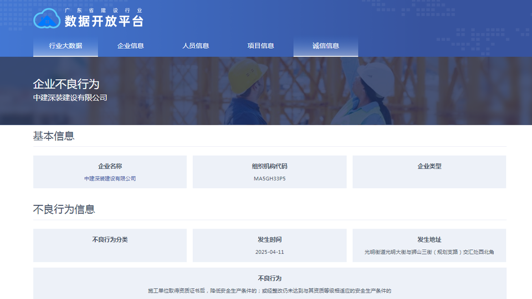This screenshot has width=532, height=299.
Task: Open the 行业大数据 tab
Action: point(65,46)
